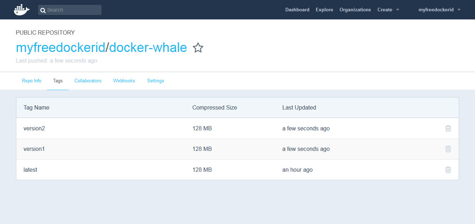Image resolution: width=475 pixels, height=224 pixels.
Task: Select the version2 tag name
Action: click(34, 128)
